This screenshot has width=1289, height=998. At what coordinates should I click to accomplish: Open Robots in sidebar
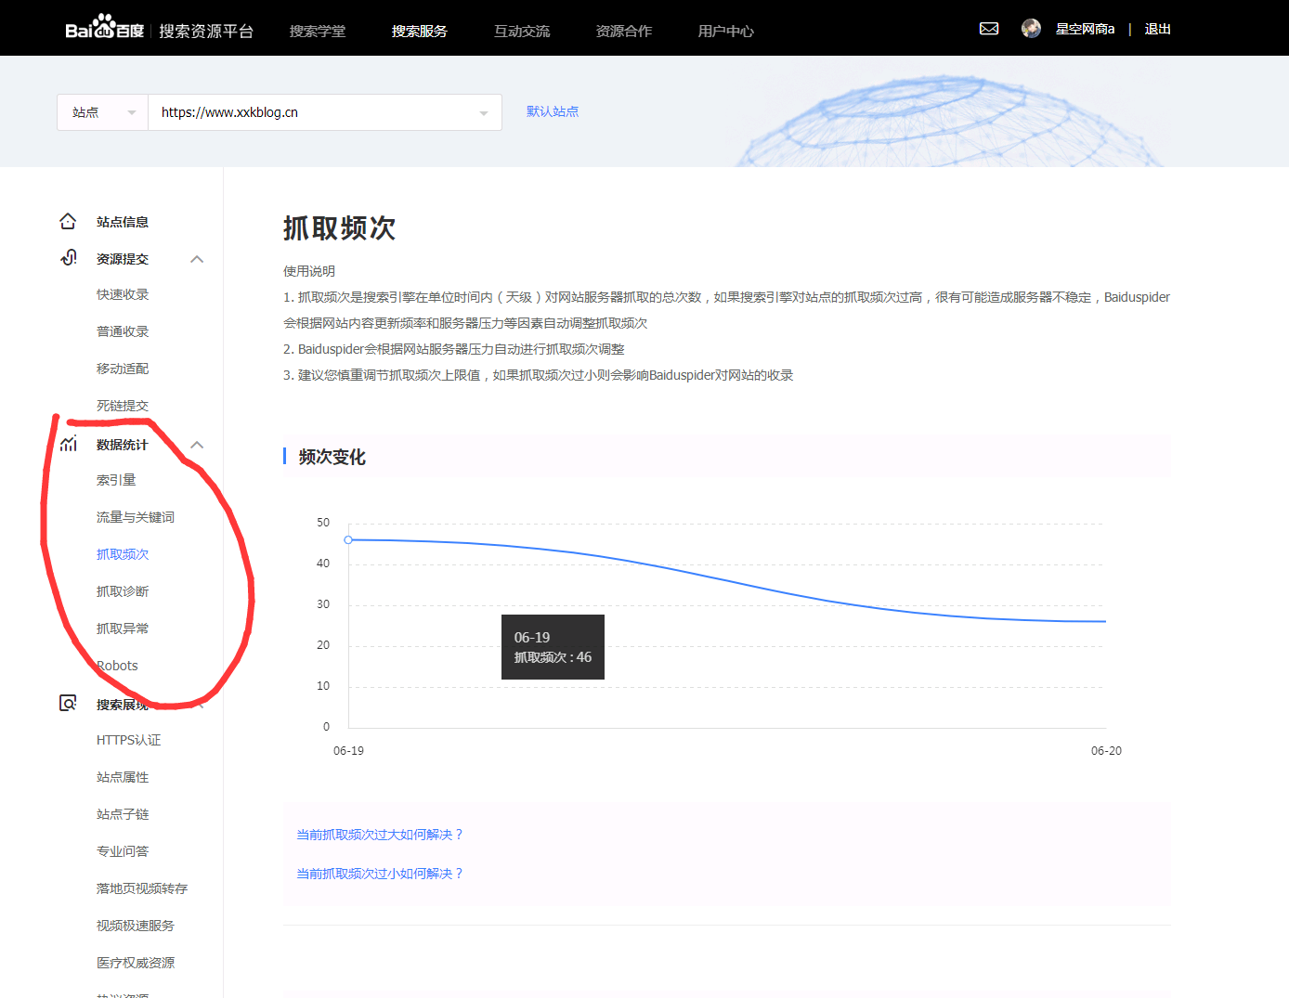pyautogui.click(x=117, y=666)
